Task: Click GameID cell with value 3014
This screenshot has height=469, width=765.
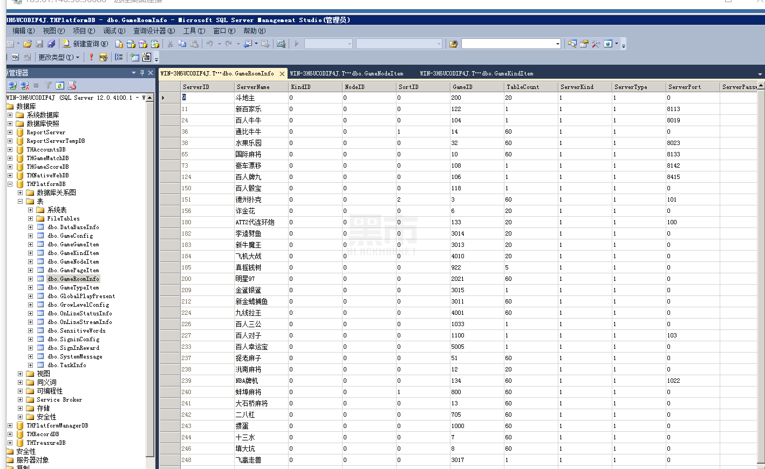Action: click(x=477, y=233)
